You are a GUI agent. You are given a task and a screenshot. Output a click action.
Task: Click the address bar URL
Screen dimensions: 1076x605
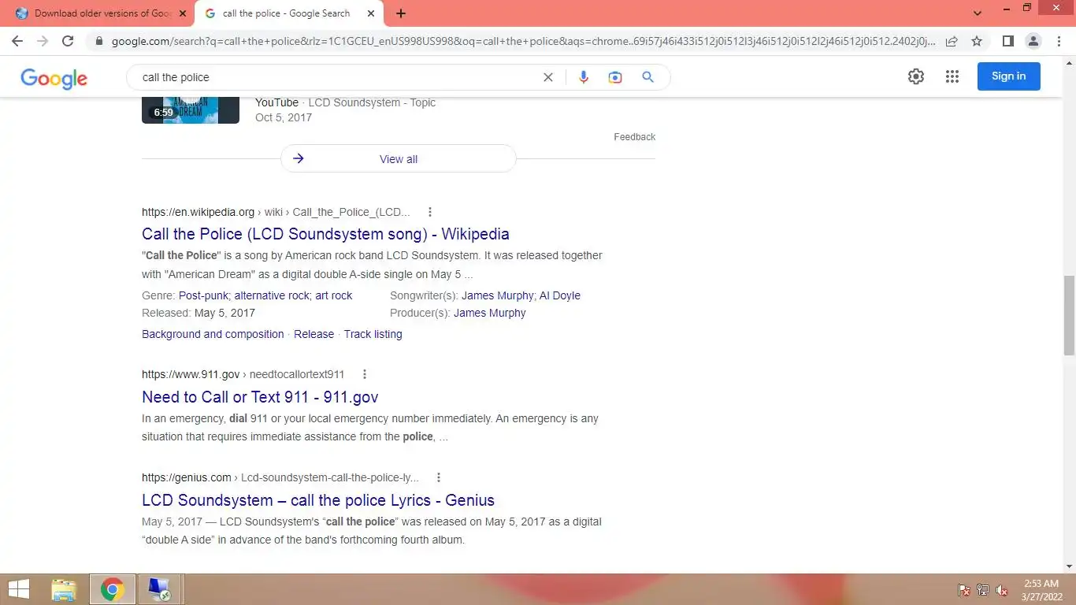coord(523,41)
